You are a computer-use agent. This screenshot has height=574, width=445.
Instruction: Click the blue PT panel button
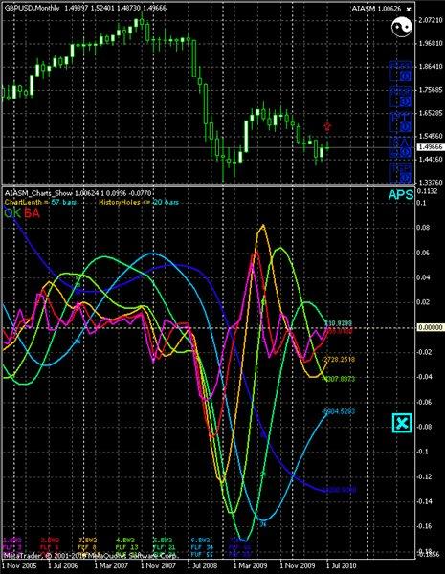tap(401, 122)
